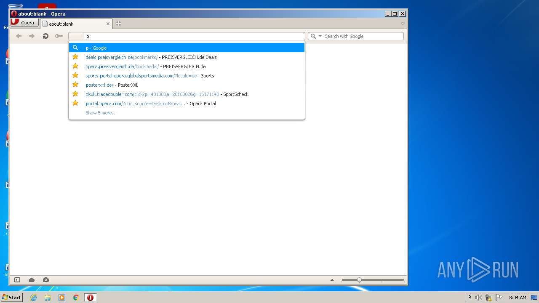This screenshot has height=303, width=539.
Task: Click Show desktop button in tray corner
Action: tap(534, 298)
